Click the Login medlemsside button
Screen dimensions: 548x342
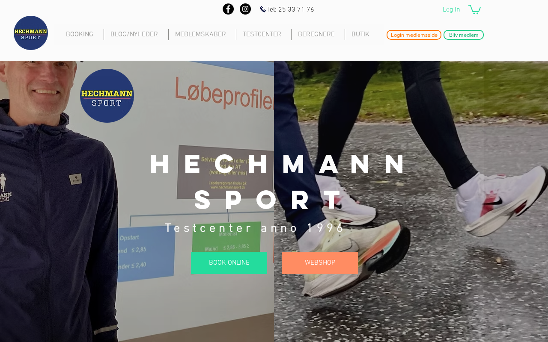click(x=414, y=35)
